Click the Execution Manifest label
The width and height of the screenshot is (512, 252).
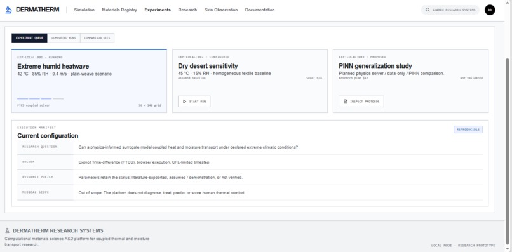click(x=37, y=128)
